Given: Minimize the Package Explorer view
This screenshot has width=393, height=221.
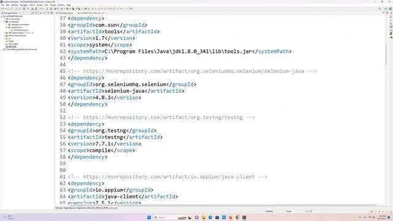Looking at the screenshot, I should [x=49, y=13].
